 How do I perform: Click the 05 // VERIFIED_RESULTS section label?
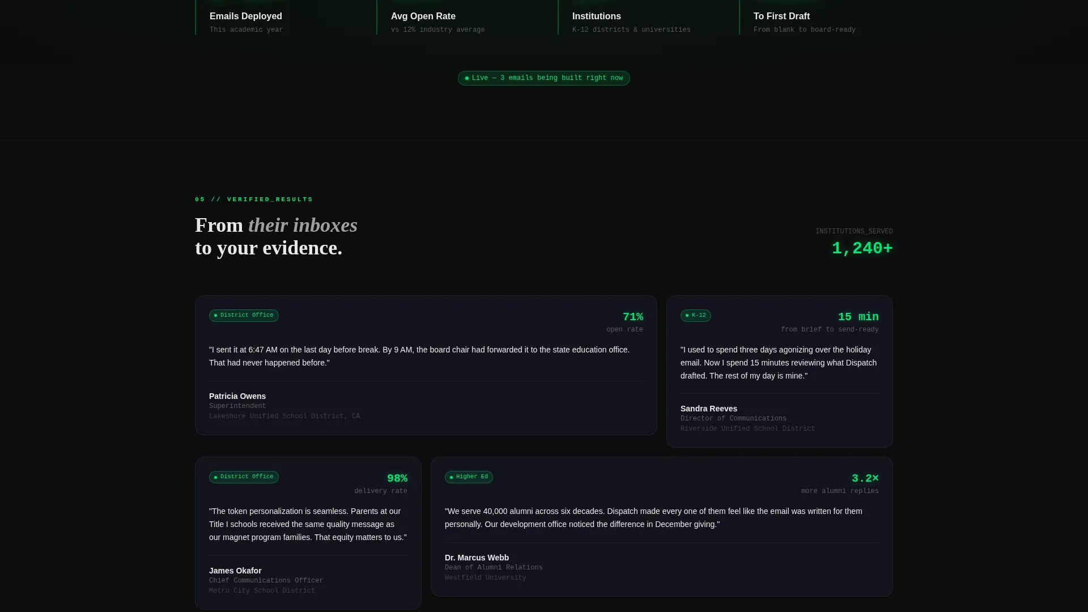(x=254, y=199)
